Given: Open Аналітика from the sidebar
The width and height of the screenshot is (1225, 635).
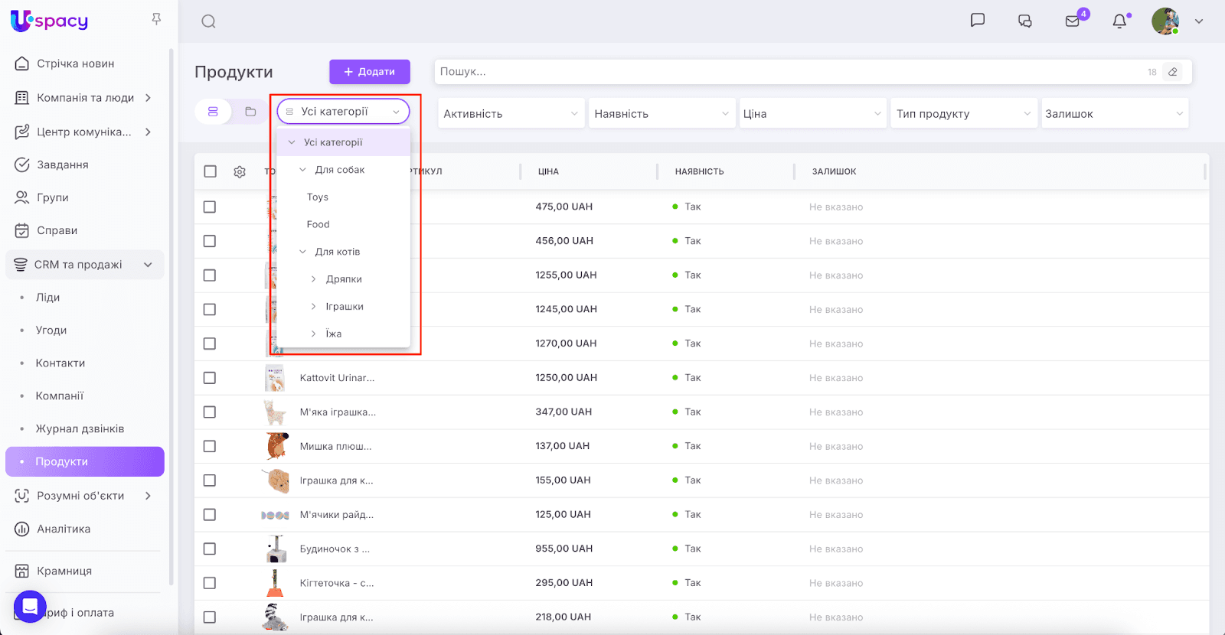Looking at the screenshot, I should click(64, 529).
